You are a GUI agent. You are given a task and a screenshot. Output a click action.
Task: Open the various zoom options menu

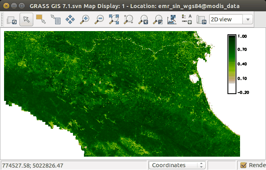pos(158,19)
